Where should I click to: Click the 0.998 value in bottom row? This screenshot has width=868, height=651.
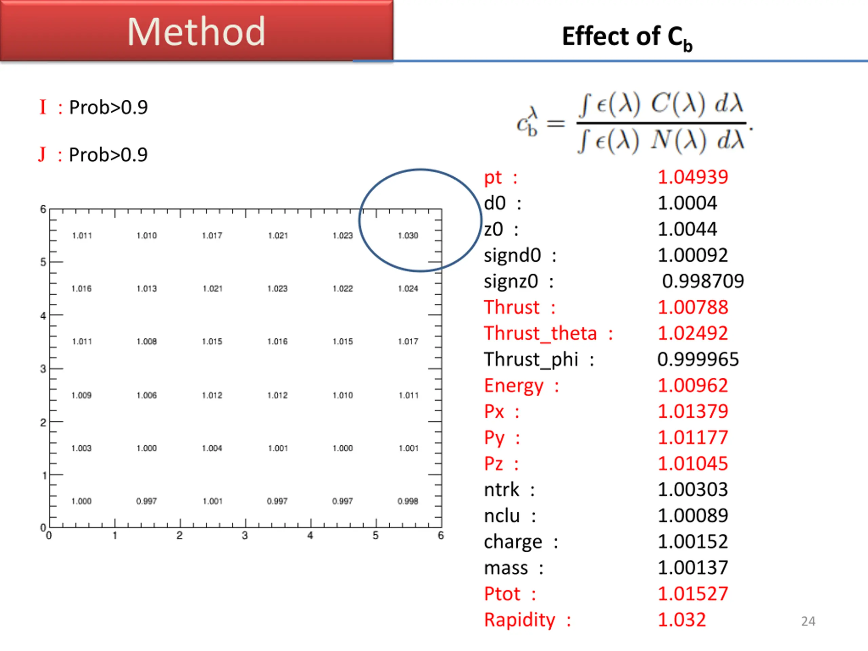pos(408,501)
